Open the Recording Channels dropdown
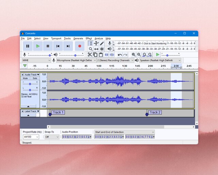Viewport: 218px width, 175px height. (115, 60)
